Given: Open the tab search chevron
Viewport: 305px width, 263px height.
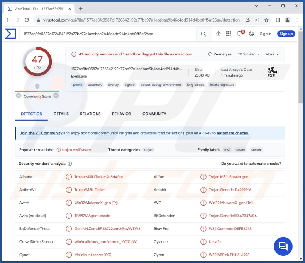Looking at the screenshot, I should (256, 6).
